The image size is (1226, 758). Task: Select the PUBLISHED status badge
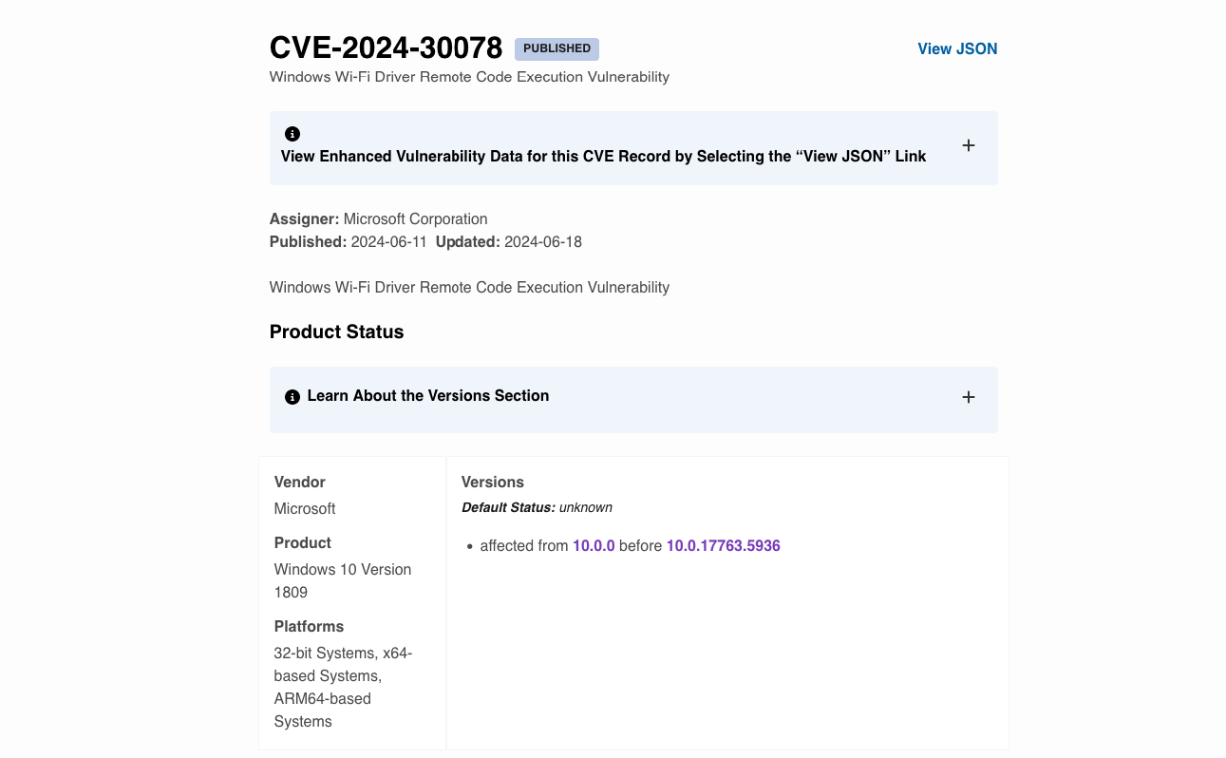556,48
